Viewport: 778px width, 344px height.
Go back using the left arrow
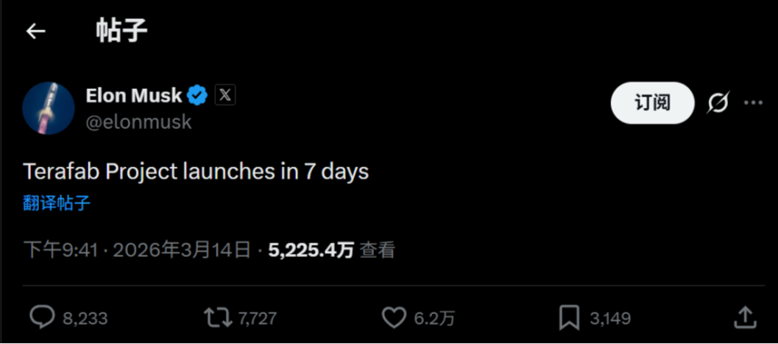[35, 31]
